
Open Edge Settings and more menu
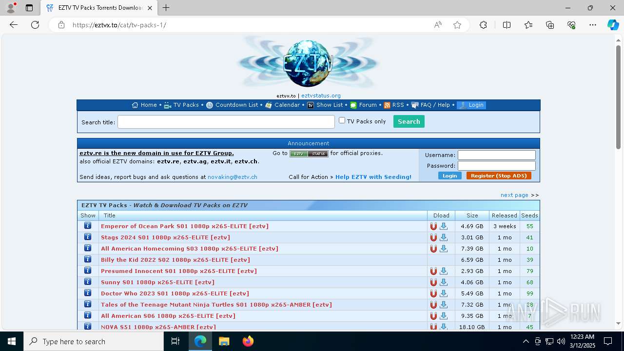pos(593,25)
